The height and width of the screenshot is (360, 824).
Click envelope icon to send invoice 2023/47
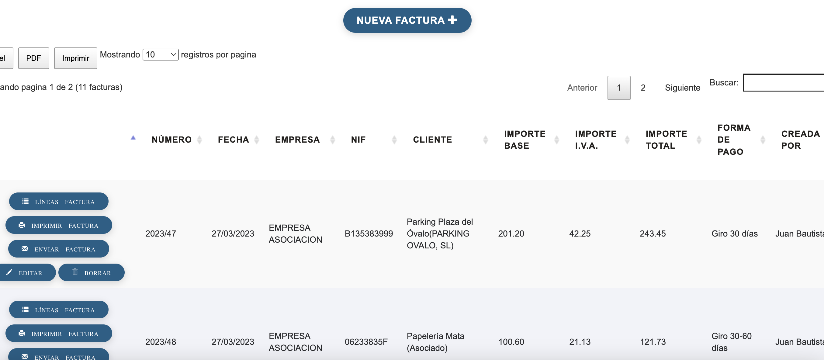pos(25,249)
